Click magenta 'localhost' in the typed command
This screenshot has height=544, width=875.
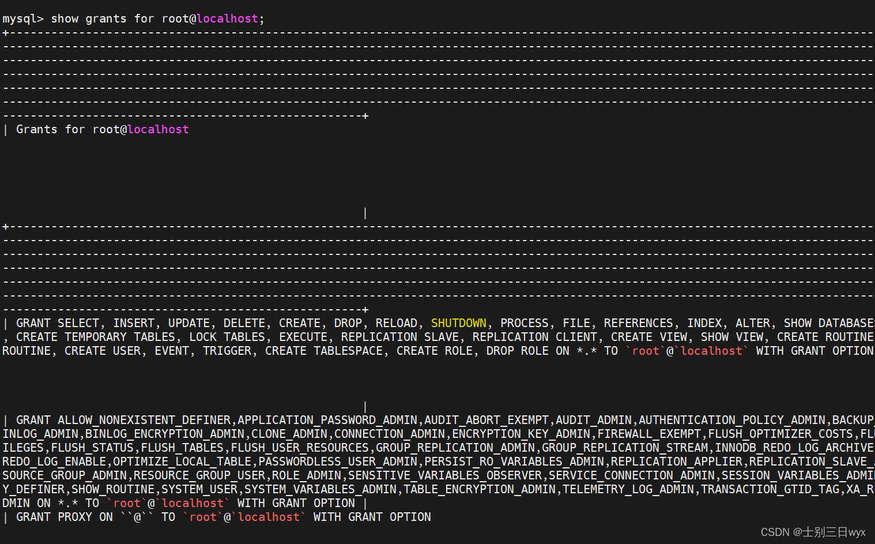coord(227,19)
